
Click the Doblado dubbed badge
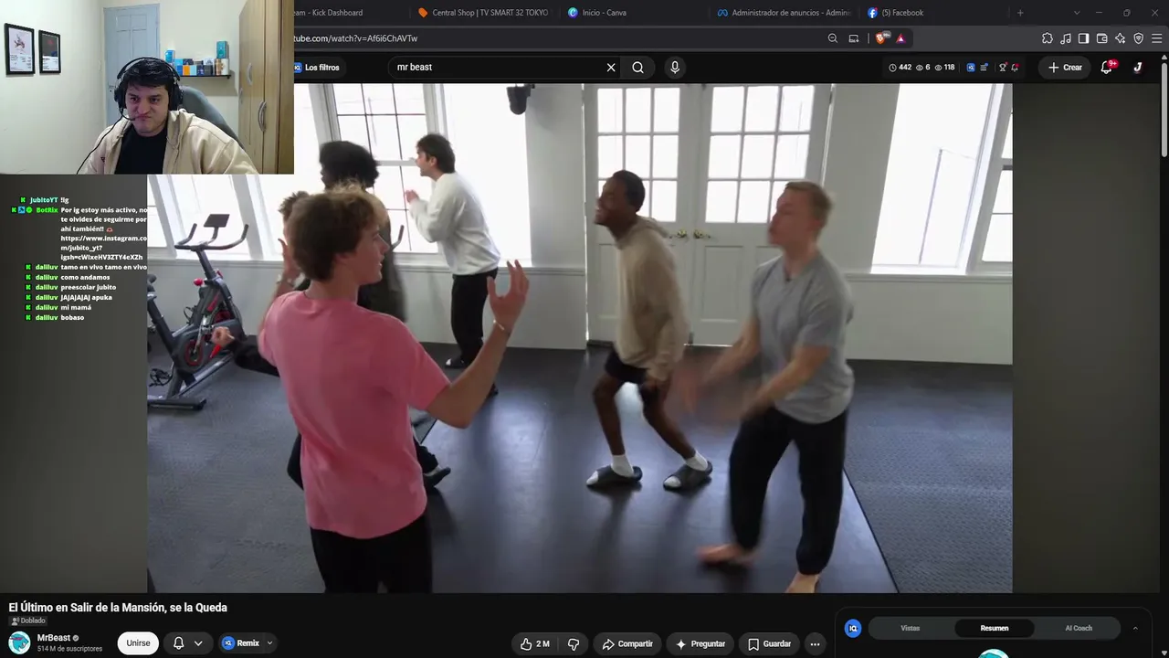(x=27, y=621)
